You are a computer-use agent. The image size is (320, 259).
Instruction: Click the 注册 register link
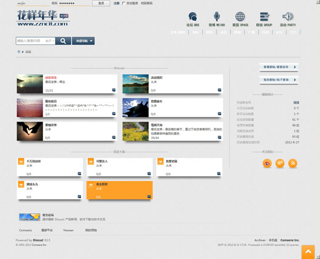[x=116, y=3]
